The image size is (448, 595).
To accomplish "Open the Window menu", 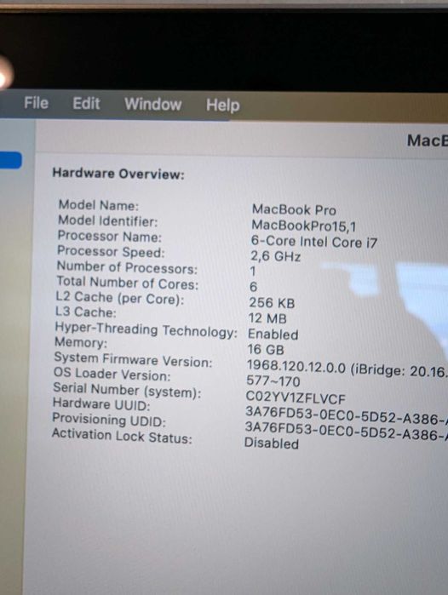I will point(153,104).
